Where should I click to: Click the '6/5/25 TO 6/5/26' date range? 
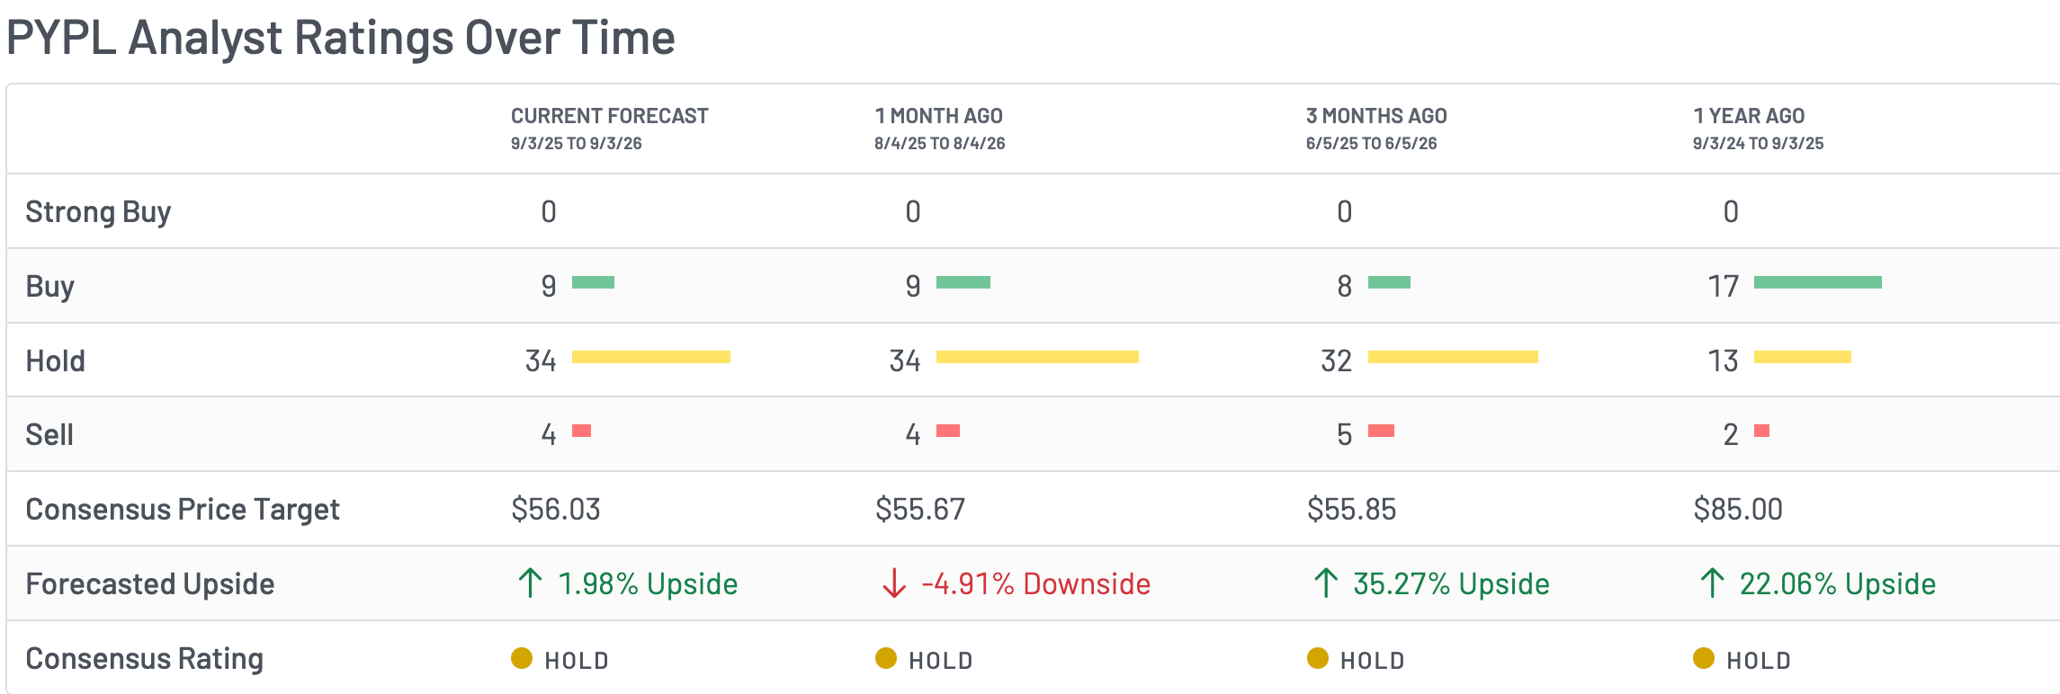click(1372, 144)
